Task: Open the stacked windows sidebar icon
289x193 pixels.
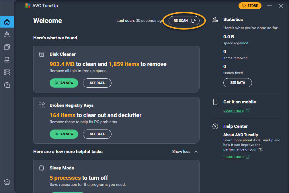Action: [x=7, y=47]
